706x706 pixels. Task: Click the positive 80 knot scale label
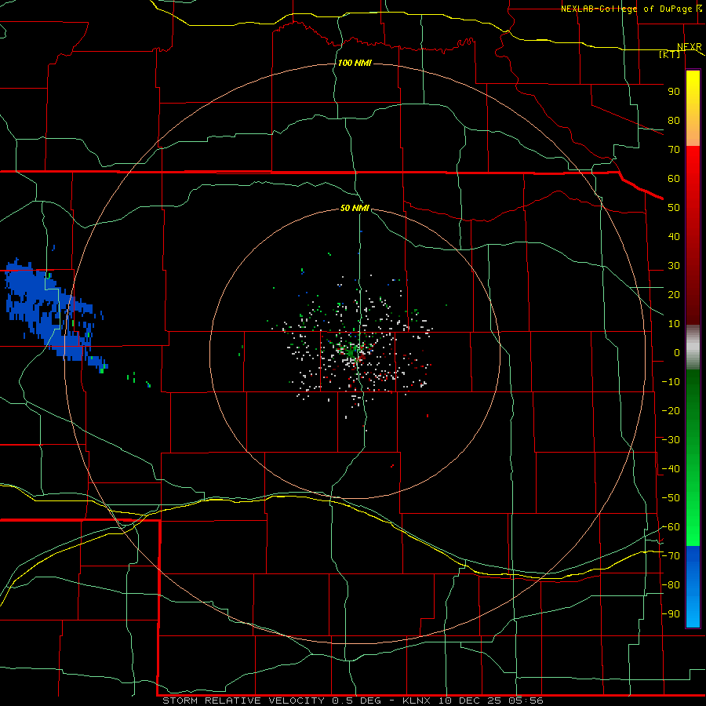(x=674, y=121)
